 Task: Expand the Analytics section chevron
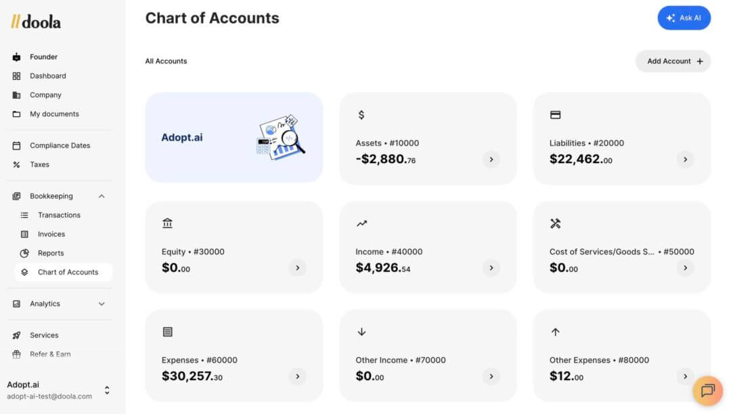click(102, 304)
